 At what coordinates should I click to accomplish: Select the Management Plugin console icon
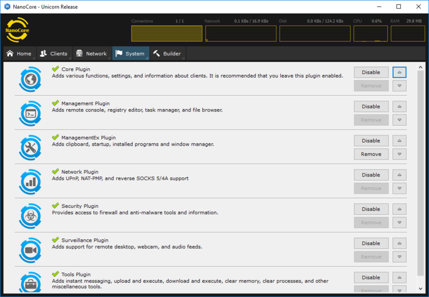(x=30, y=114)
